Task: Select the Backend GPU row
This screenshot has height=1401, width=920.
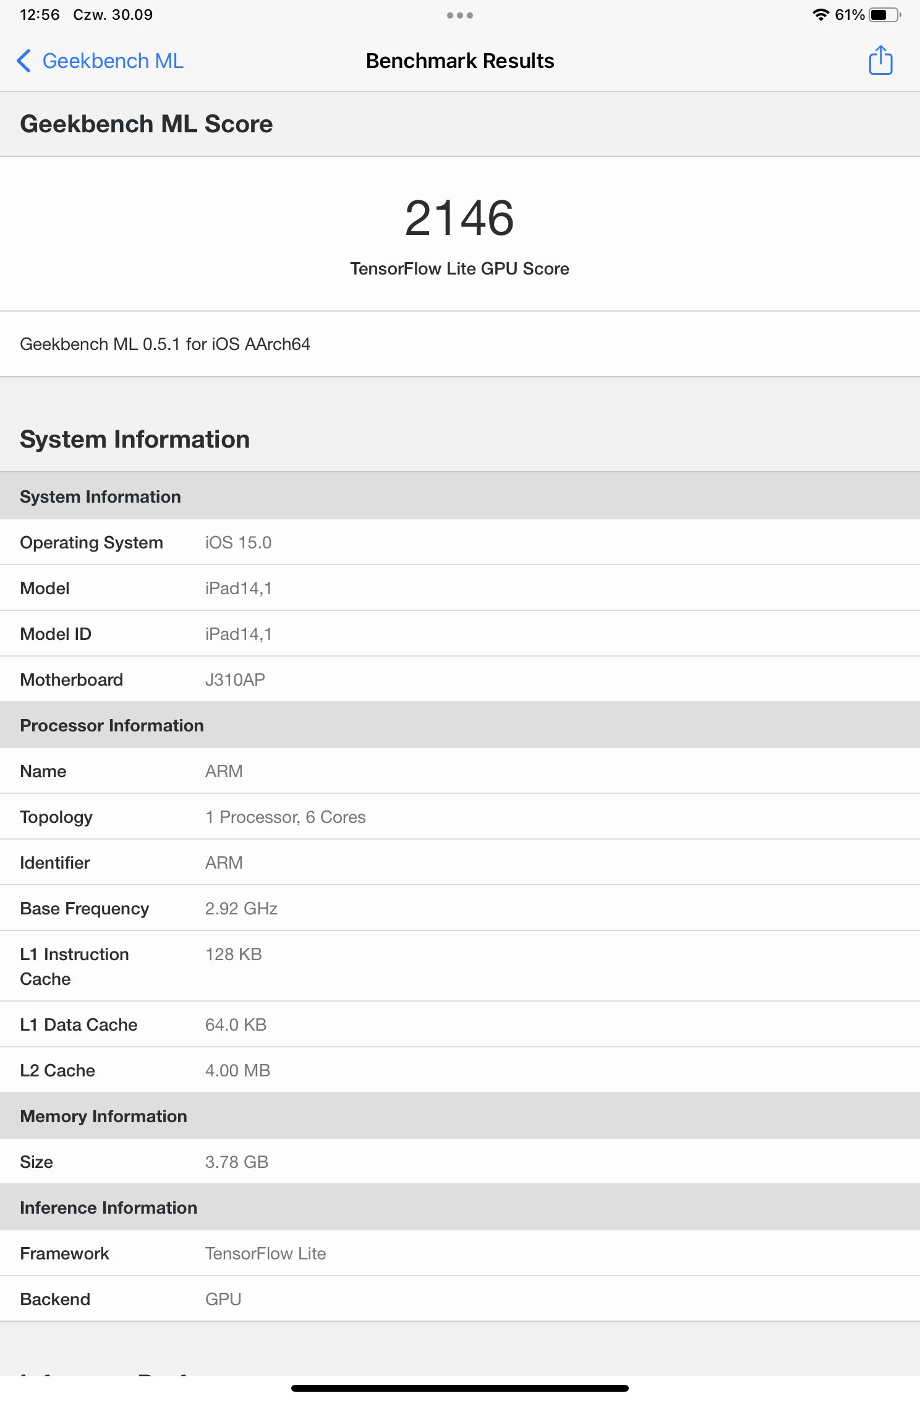Action: (x=459, y=1299)
